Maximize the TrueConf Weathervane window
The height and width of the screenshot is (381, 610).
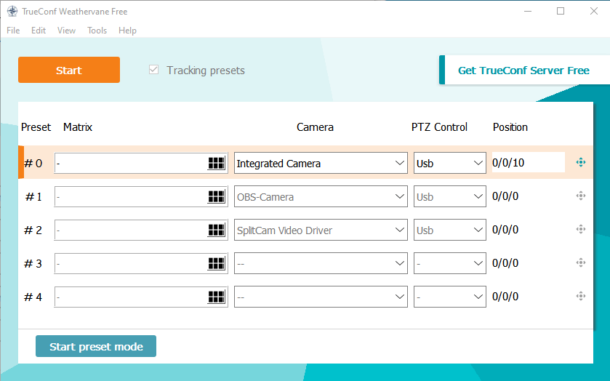tap(561, 12)
